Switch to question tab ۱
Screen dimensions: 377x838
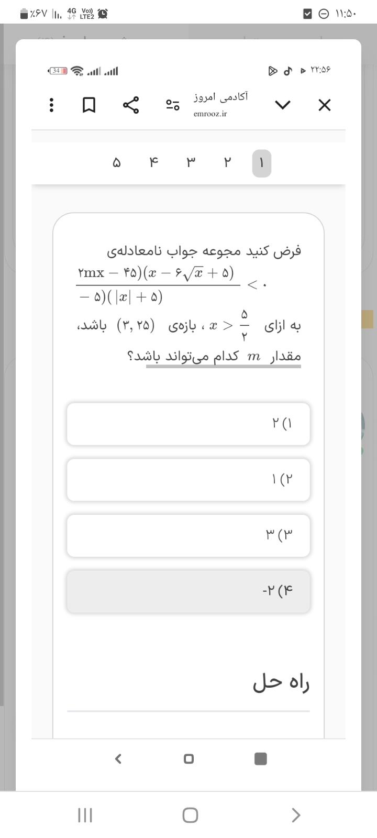point(262,163)
